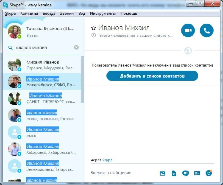
Task: Select Иванов Михаил from Хабаровск
Action: (x=42, y=149)
